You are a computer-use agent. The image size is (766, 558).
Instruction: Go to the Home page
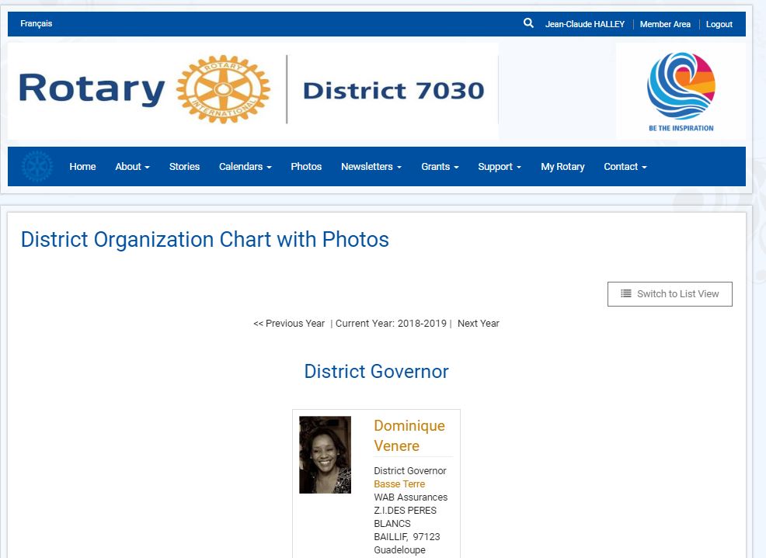click(x=82, y=167)
